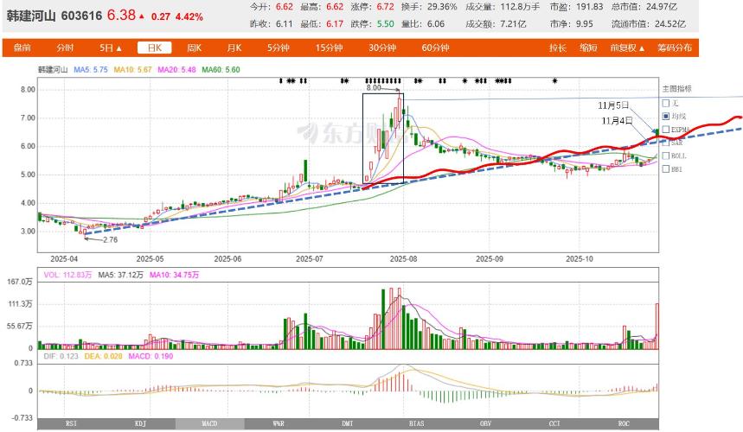The width and height of the screenshot is (743, 432).
Task: Select the 月K monthly candlestick tab
Action: click(x=234, y=48)
